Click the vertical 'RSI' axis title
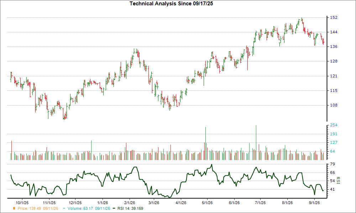This screenshot has height=213, width=356. 338,180
